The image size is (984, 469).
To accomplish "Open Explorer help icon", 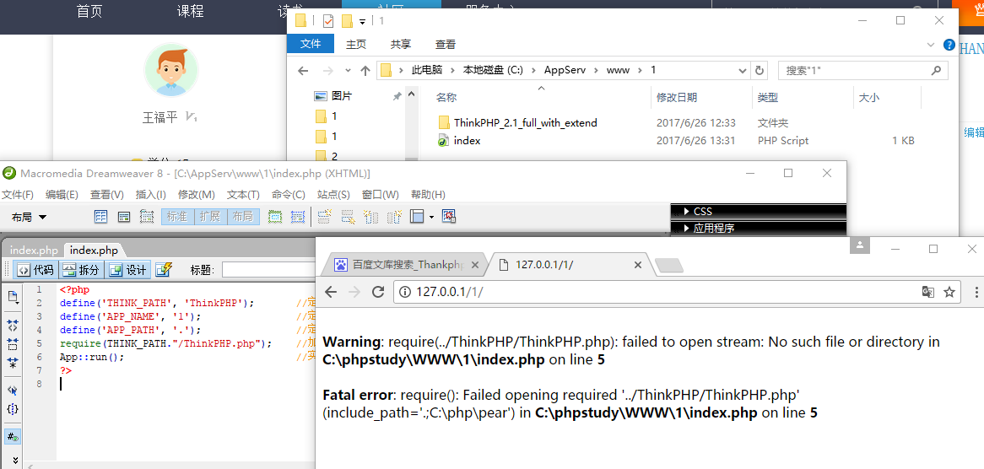I will [949, 45].
